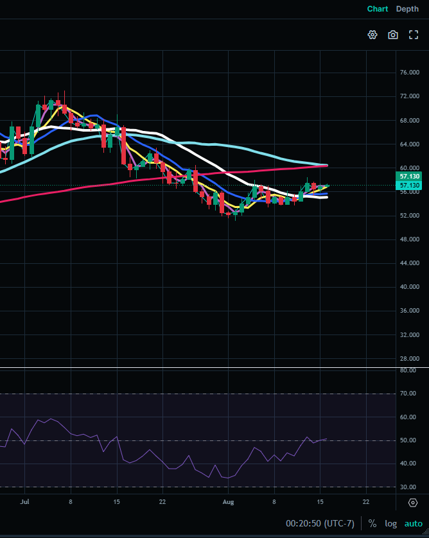Switch to the Depth tab
This screenshot has height=538, width=429.
pos(407,9)
